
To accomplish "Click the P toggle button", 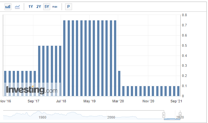I will (69, 7).
